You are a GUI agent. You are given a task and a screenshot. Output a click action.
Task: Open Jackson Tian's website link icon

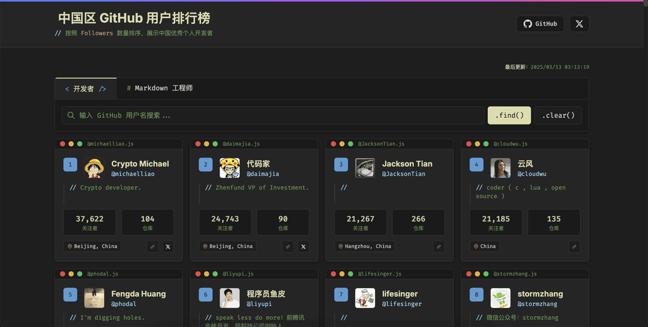(439, 246)
